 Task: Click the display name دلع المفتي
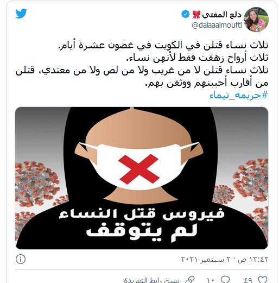[222, 15]
